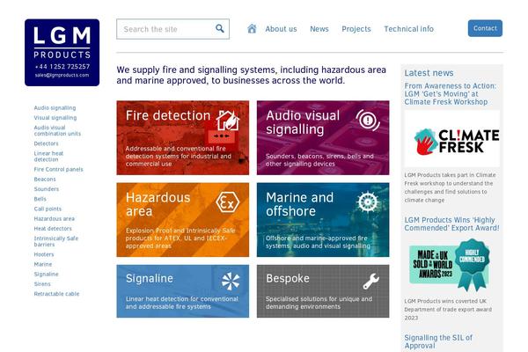The height and width of the screenshot is (352, 528).
Task: Open Audio signalling in sidebar
Action: 55,107
